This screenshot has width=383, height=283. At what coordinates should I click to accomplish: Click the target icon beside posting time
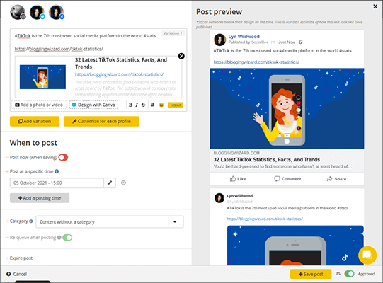124,183
